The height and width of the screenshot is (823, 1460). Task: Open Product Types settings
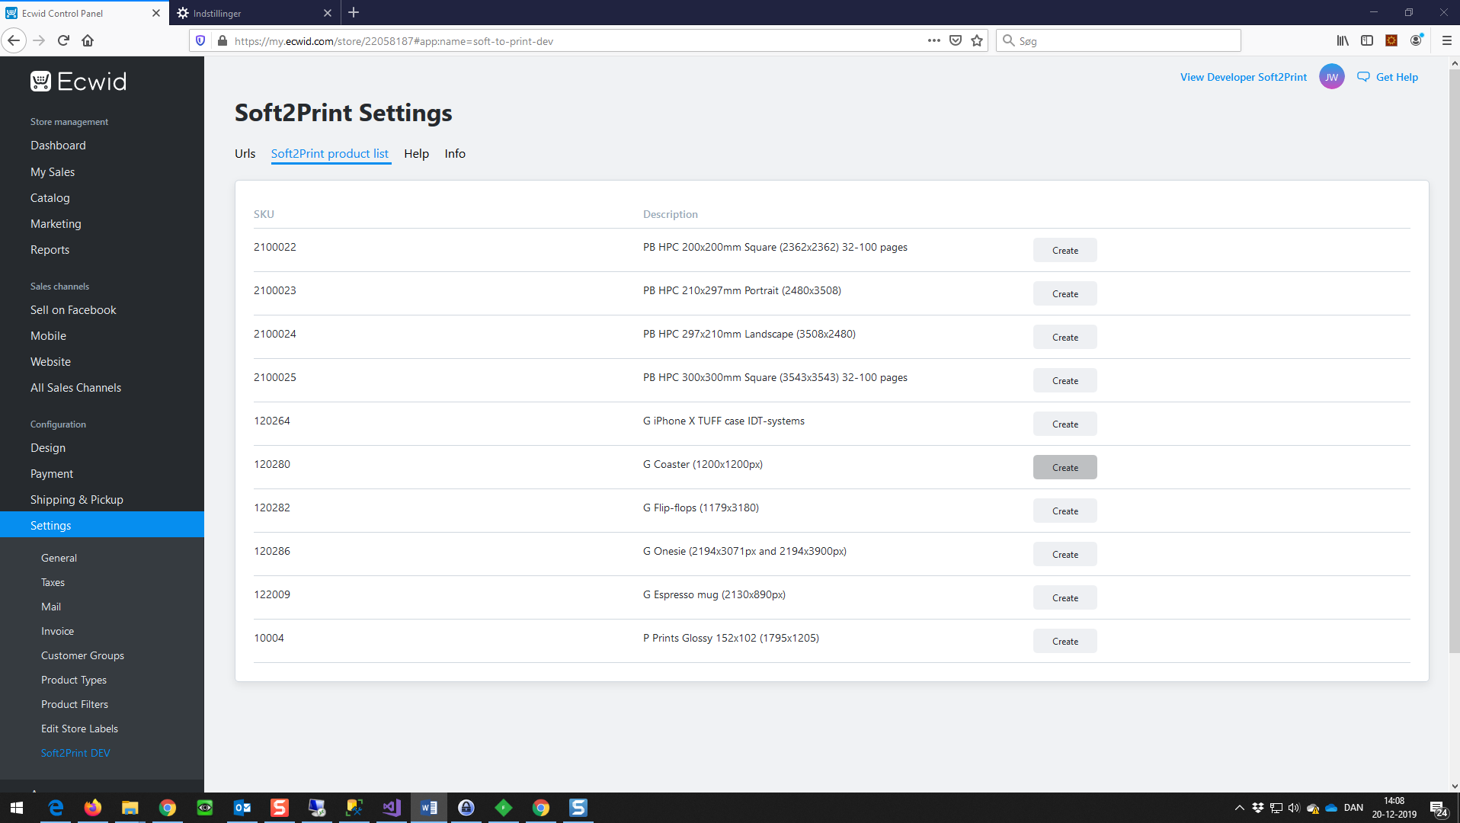point(74,680)
